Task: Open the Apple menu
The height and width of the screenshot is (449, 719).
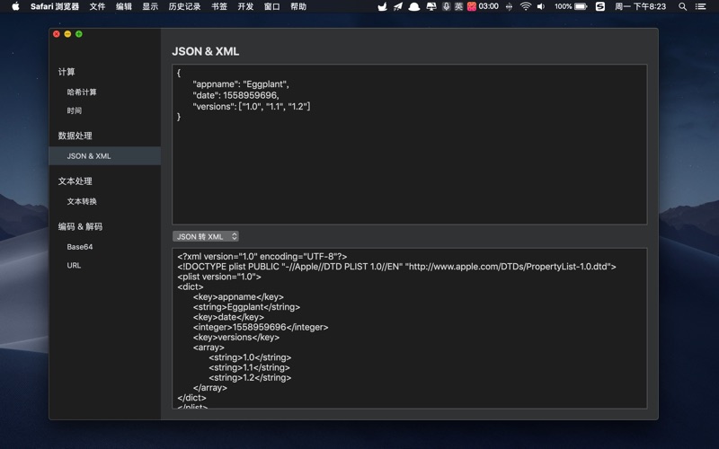Action: (x=15, y=6)
